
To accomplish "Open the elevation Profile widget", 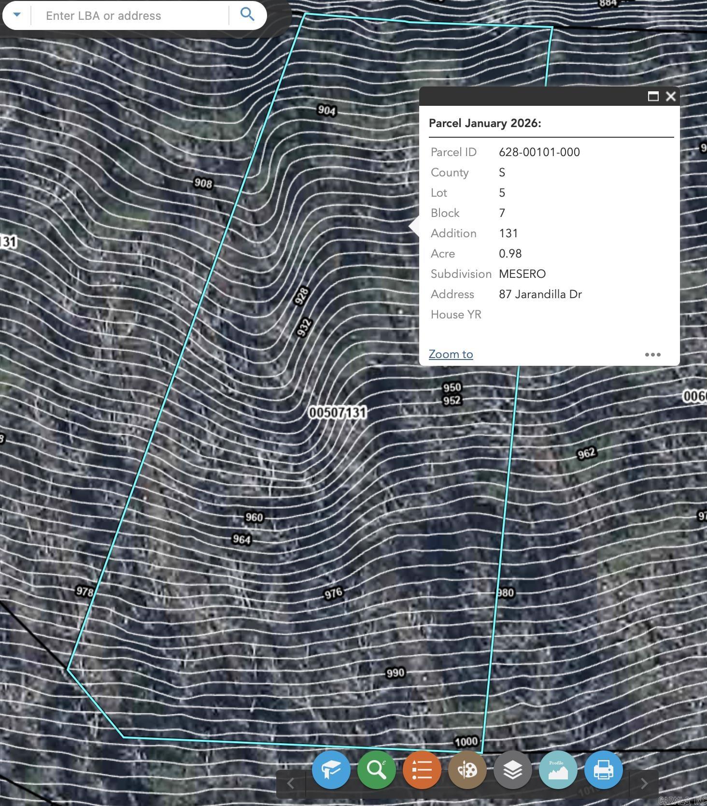I will [558, 770].
